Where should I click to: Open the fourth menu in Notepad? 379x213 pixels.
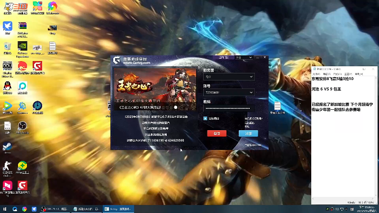pos(348,74)
